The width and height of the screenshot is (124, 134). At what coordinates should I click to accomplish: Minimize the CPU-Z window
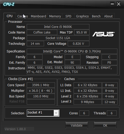pos(112,4)
